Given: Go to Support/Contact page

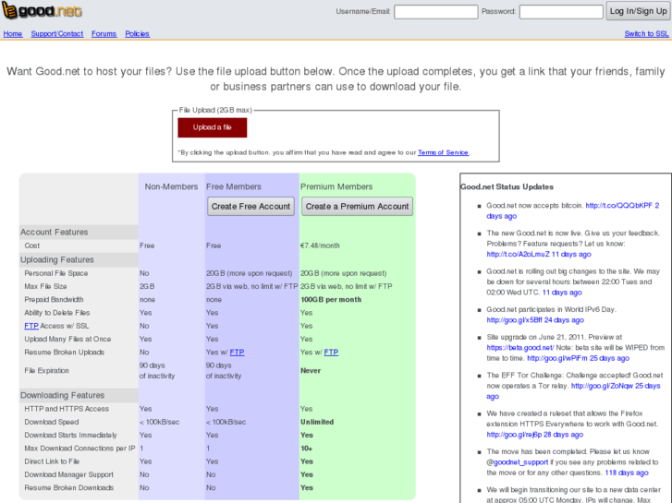Looking at the screenshot, I should point(57,34).
